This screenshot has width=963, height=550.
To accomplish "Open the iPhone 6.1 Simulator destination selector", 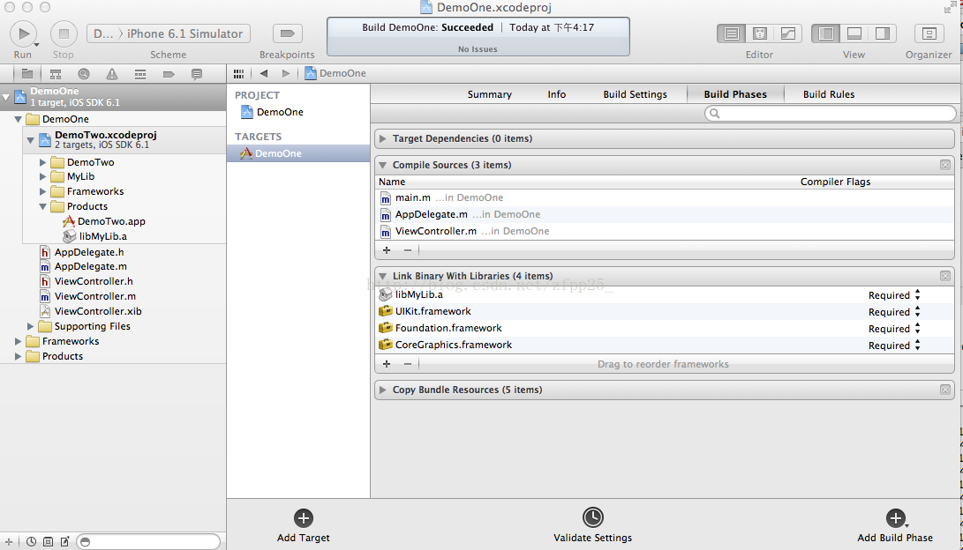I will pyautogui.click(x=184, y=33).
